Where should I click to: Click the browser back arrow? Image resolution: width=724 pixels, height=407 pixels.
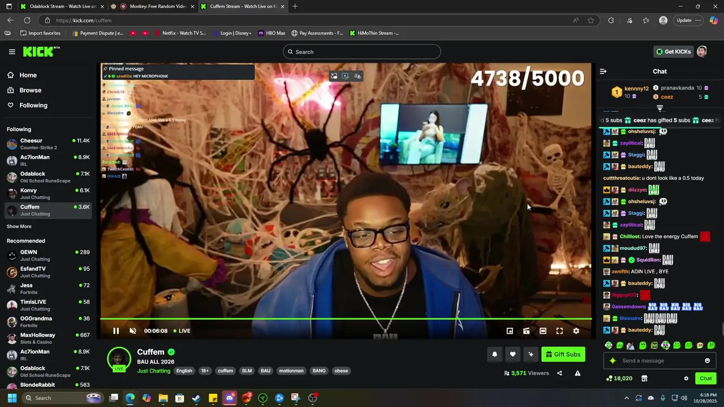point(10,20)
